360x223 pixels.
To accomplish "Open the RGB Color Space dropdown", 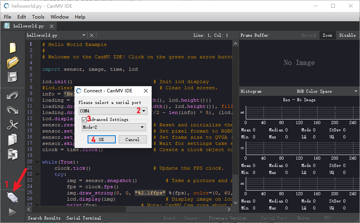I will (327, 91).
